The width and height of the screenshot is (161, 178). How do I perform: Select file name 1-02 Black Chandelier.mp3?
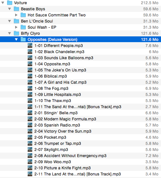coord(59,52)
